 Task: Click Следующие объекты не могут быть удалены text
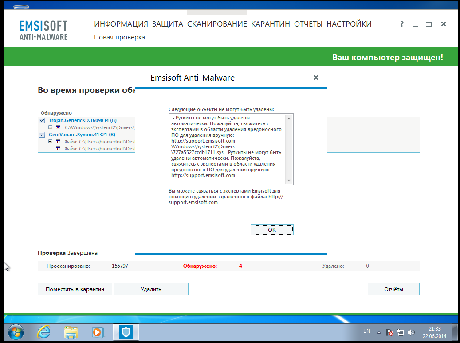pyautogui.click(x=221, y=109)
